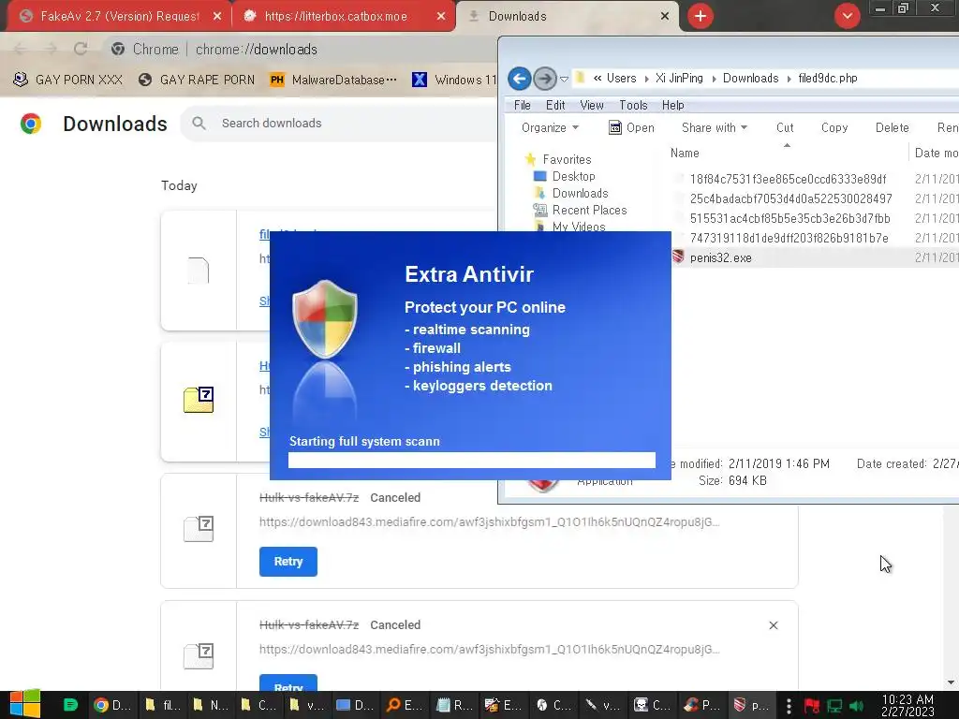Remove second canceled Hulk-vs-fakeAV.7z entry
The height and width of the screenshot is (719, 959).
point(773,625)
